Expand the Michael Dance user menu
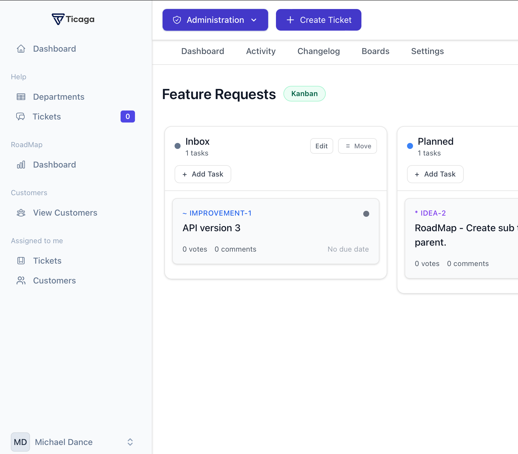The width and height of the screenshot is (518, 454). coord(130,442)
